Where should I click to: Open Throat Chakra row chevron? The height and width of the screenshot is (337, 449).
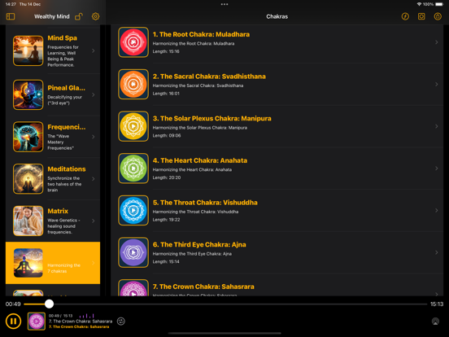pos(437,210)
